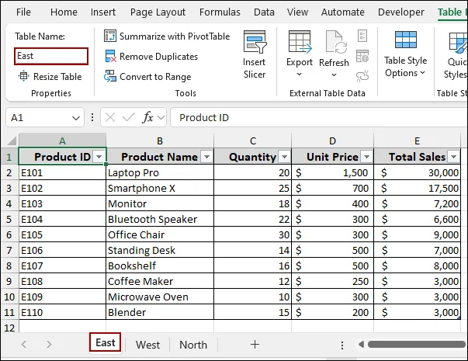Viewport: 468px width, 361px height.
Task: Go to the next sheet arrow
Action: coord(49,344)
